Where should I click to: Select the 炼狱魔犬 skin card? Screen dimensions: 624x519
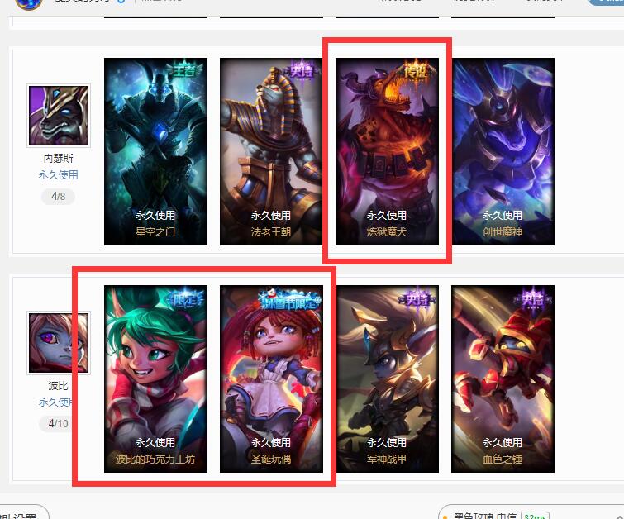point(388,151)
